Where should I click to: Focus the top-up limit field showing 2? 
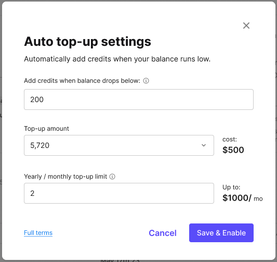coord(119,193)
